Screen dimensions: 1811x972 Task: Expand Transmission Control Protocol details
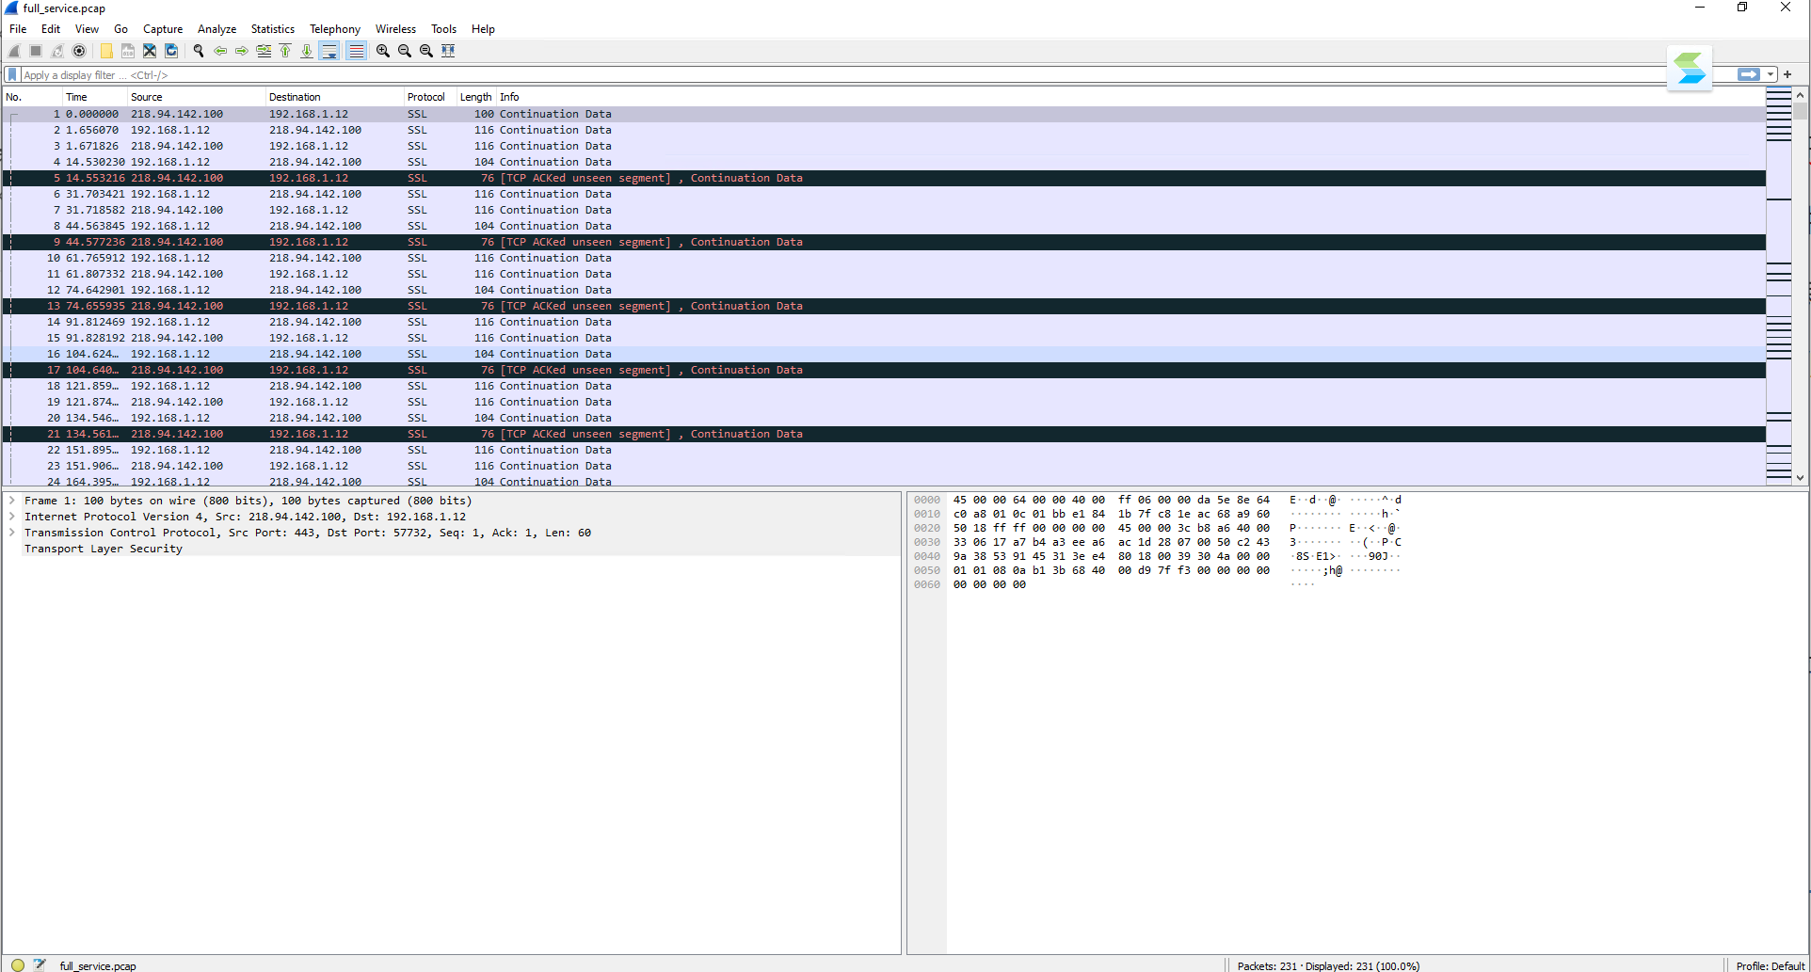point(12,533)
